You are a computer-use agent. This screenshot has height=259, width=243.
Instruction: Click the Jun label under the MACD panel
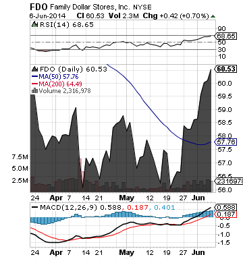click(x=198, y=252)
